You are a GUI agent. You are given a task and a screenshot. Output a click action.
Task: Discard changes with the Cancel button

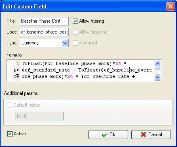(x=151, y=134)
